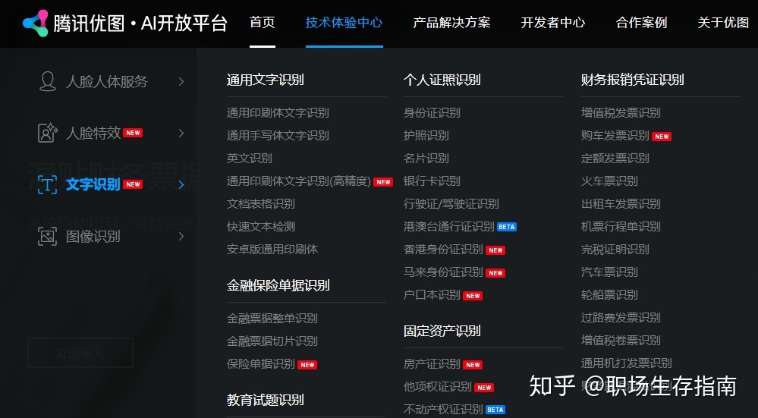Click the dimmed 立即接入 button
The height and width of the screenshot is (418, 758).
[x=80, y=353]
